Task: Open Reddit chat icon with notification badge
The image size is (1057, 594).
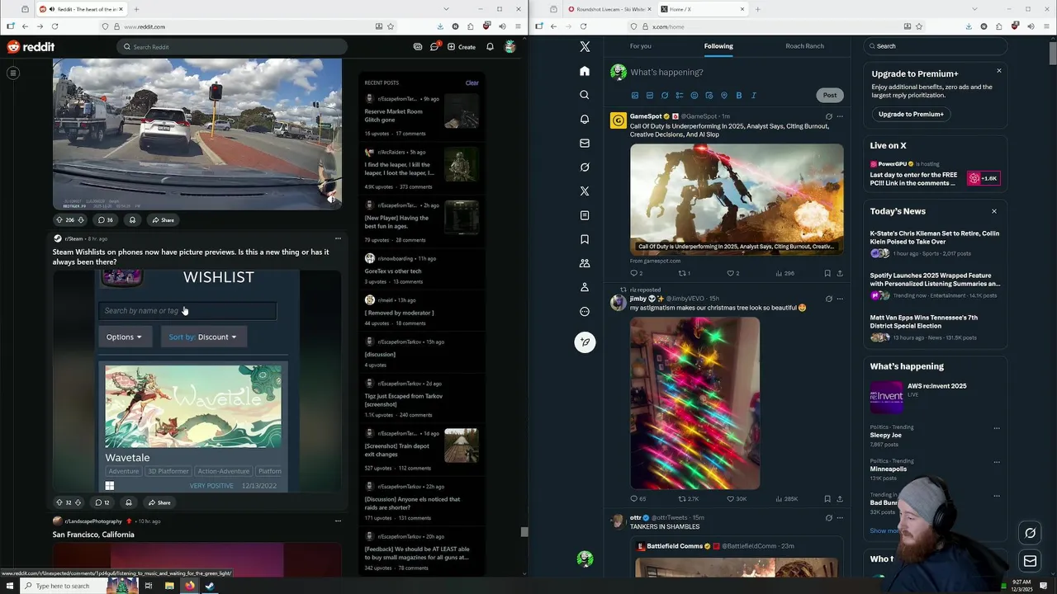Action: pyautogui.click(x=434, y=47)
